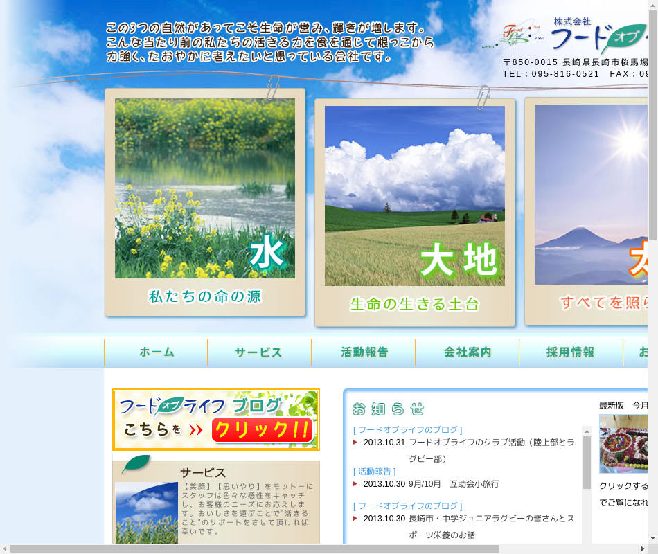The image size is (658, 554).
Task: Go to the 活動報告 navigation tab
Action: [364, 352]
